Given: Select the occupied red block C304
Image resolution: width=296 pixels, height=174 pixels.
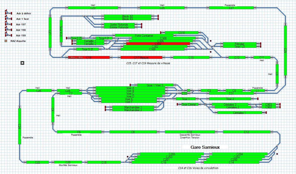Looking at the screenshot, I should tap(158, 44).
